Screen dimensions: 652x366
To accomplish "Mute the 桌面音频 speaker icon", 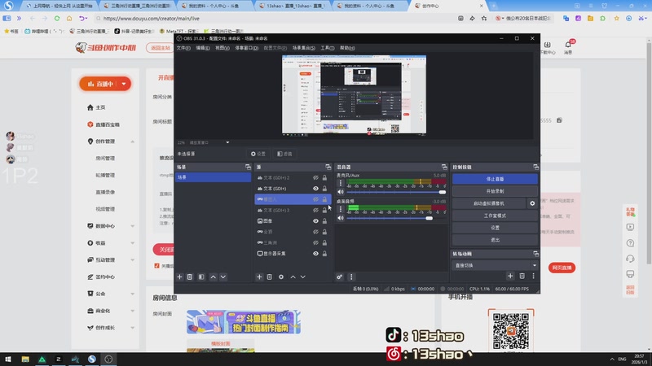I will coord(341,218).
